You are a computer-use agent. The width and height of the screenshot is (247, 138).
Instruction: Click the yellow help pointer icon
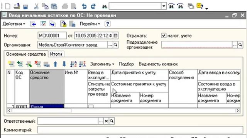[200, 6]
